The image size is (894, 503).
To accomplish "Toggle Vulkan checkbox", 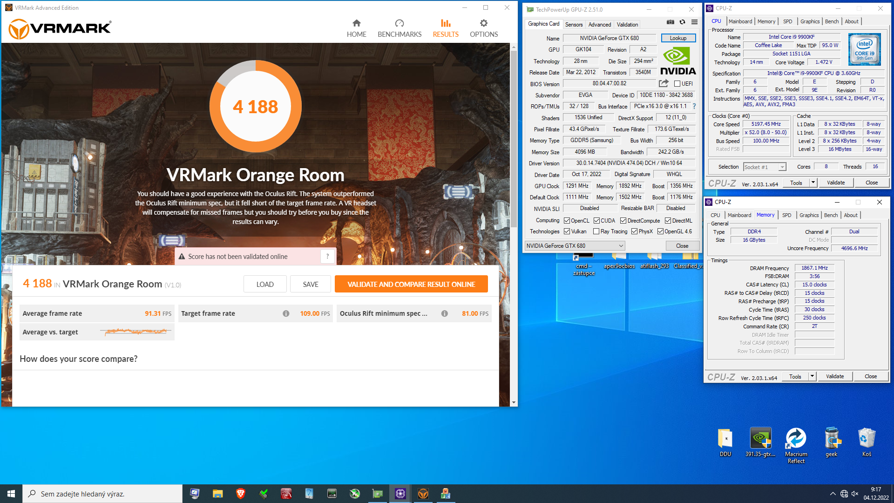I will tap(567, 231).
